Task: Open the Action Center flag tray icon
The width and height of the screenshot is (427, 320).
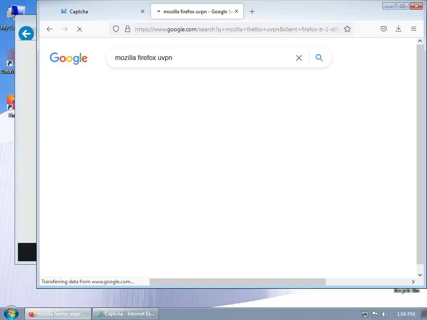Action: [375, 314]
